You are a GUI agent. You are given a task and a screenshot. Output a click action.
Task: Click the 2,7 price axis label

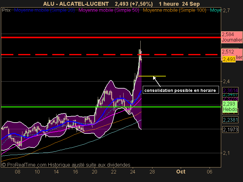(226, 11)
